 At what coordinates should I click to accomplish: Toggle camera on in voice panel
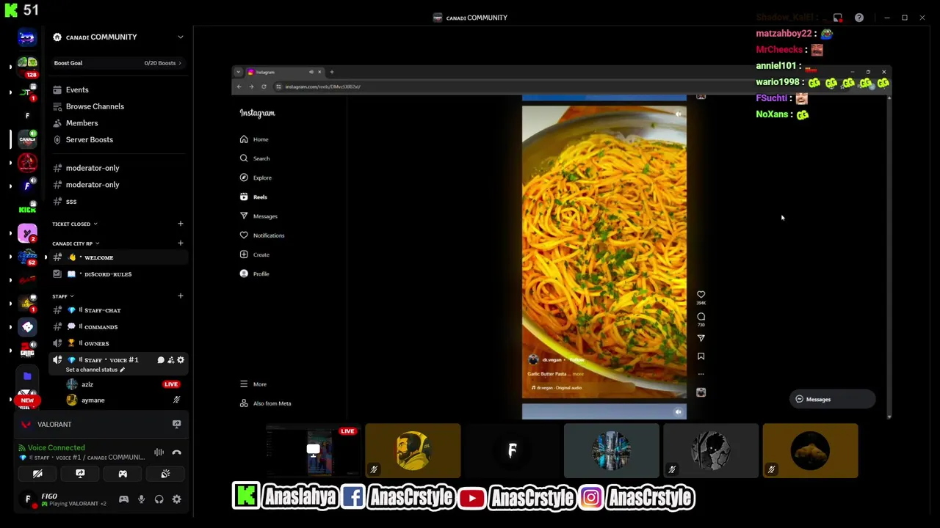point(37,474)
